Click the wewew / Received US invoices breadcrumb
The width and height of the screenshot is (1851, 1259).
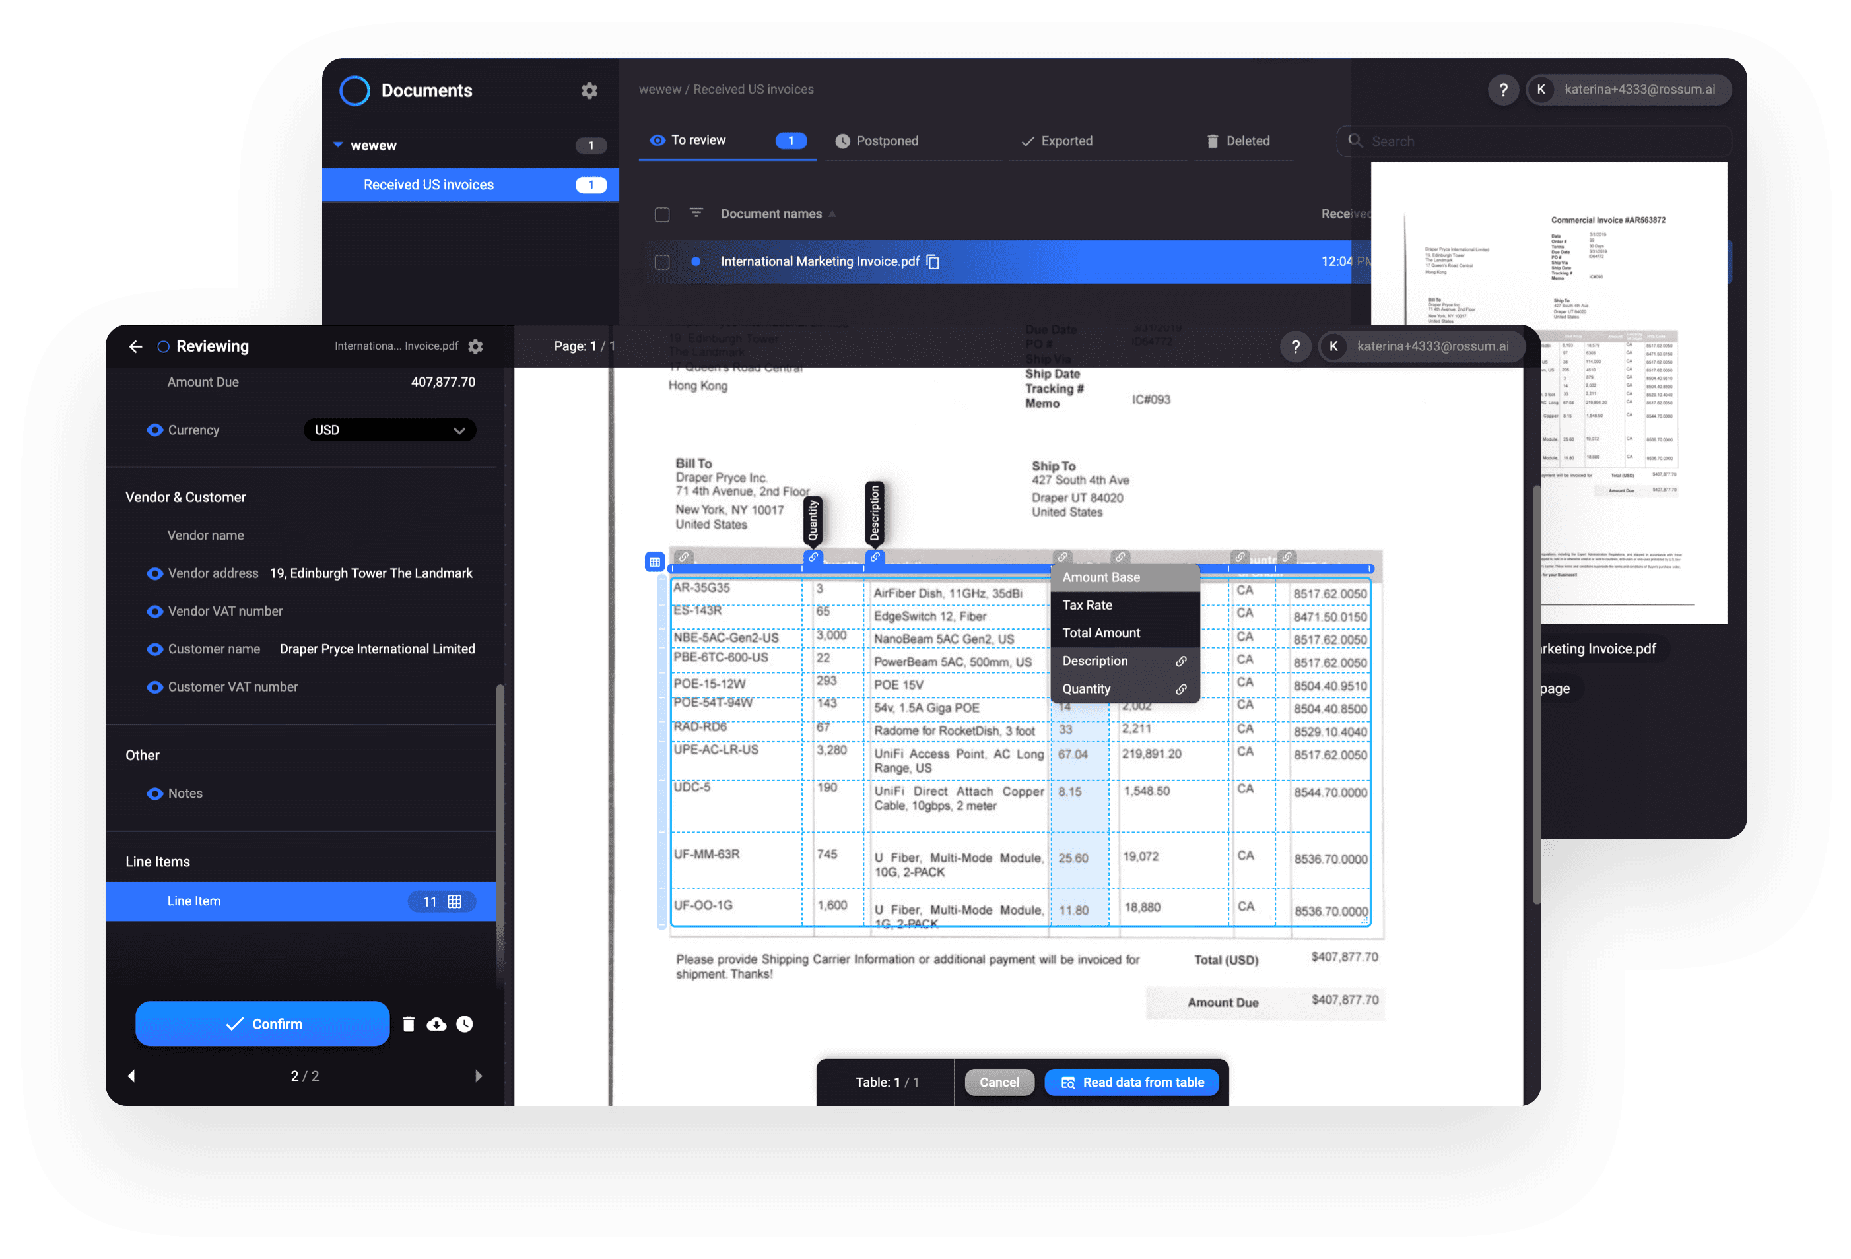(725, 89)
